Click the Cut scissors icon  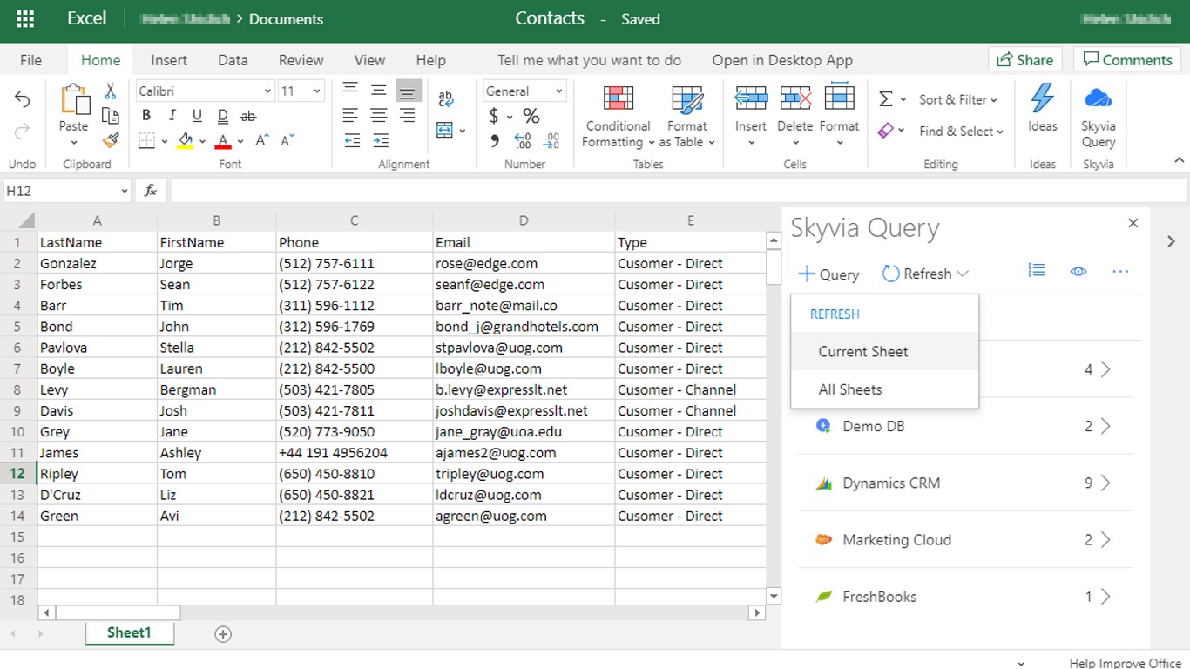pos(111,91)
